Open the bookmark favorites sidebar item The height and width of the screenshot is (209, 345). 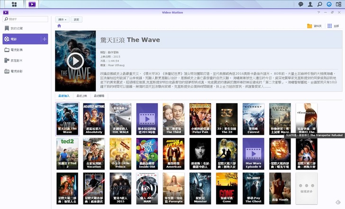click(25, 28)
